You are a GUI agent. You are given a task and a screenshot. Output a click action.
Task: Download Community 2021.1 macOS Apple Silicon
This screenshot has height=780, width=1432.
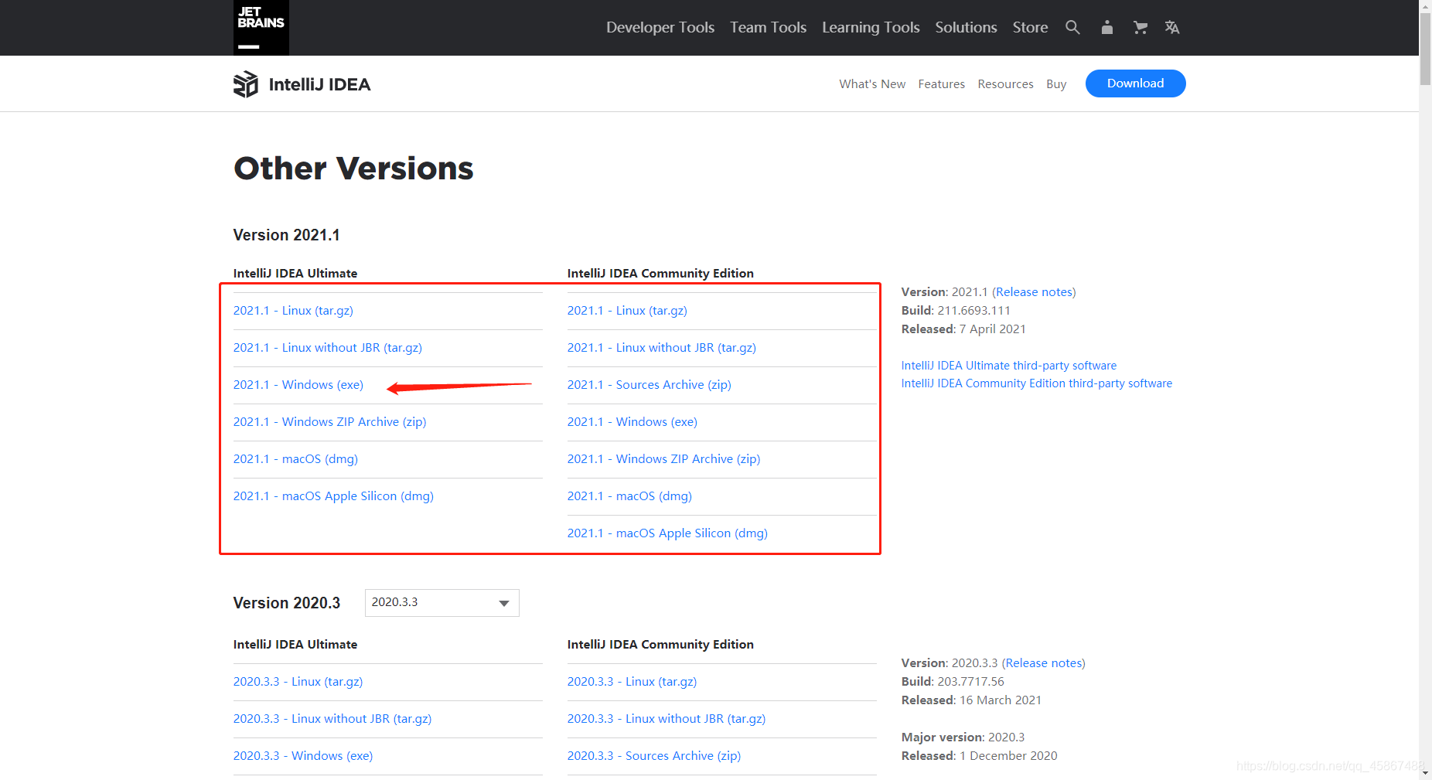tap(667, 533)
